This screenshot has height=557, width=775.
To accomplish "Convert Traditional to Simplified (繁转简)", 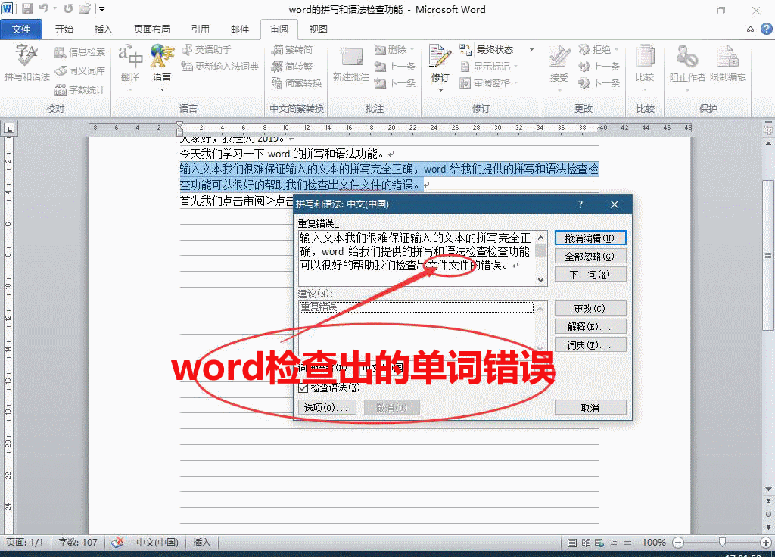I will coord(291,49).
